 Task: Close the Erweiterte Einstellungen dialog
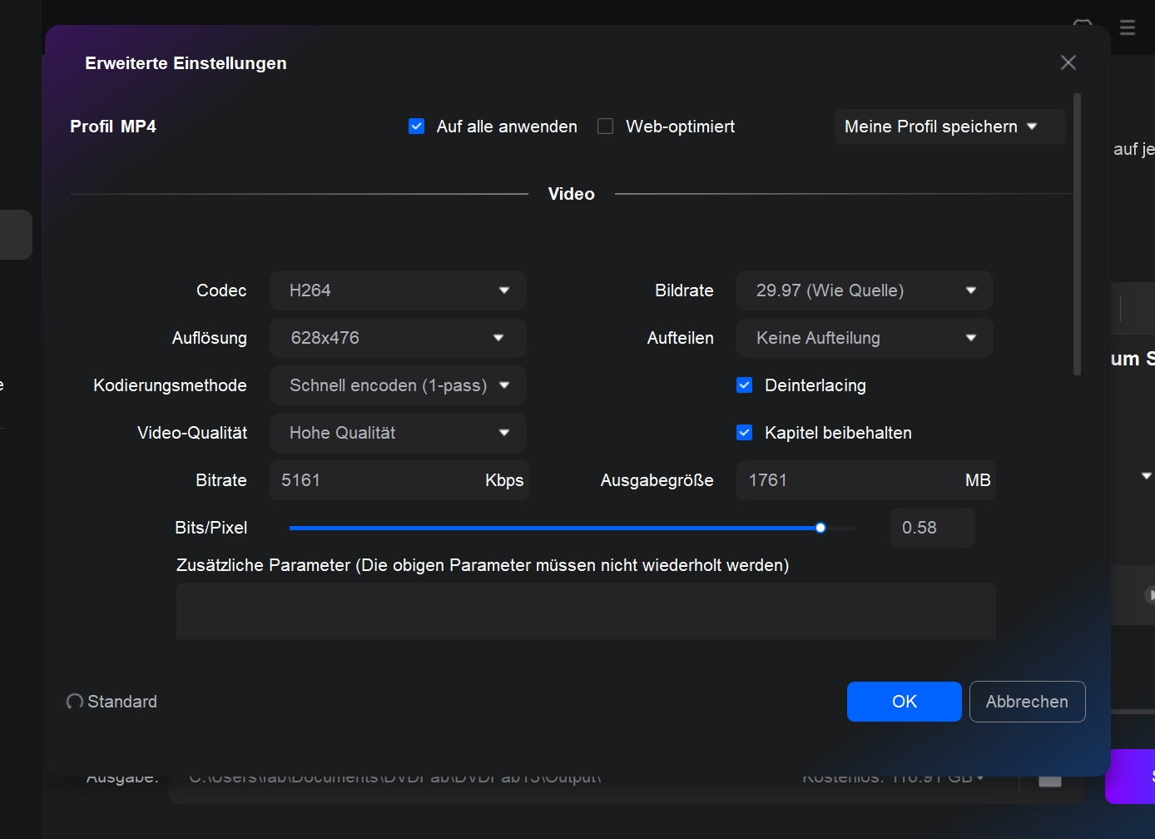1068,62
